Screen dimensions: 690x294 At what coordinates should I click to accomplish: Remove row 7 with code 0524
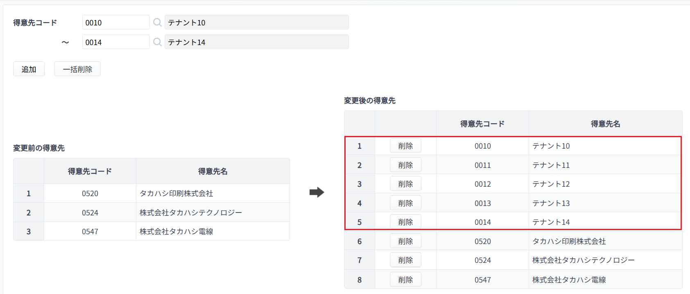click(x=405, y=260)
